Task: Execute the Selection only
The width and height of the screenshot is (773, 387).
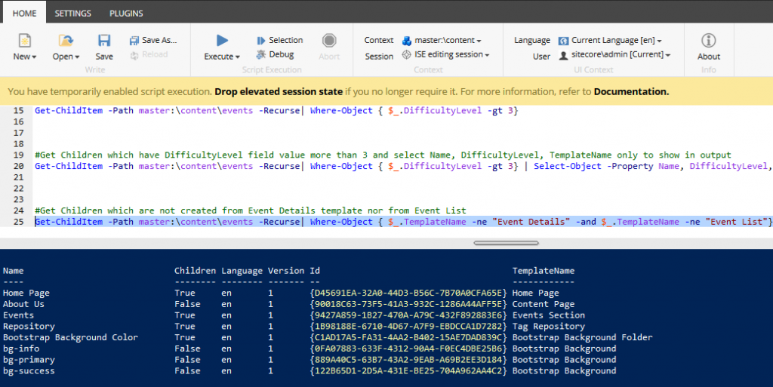Action: pyautogui.click(x=279, y=40)
